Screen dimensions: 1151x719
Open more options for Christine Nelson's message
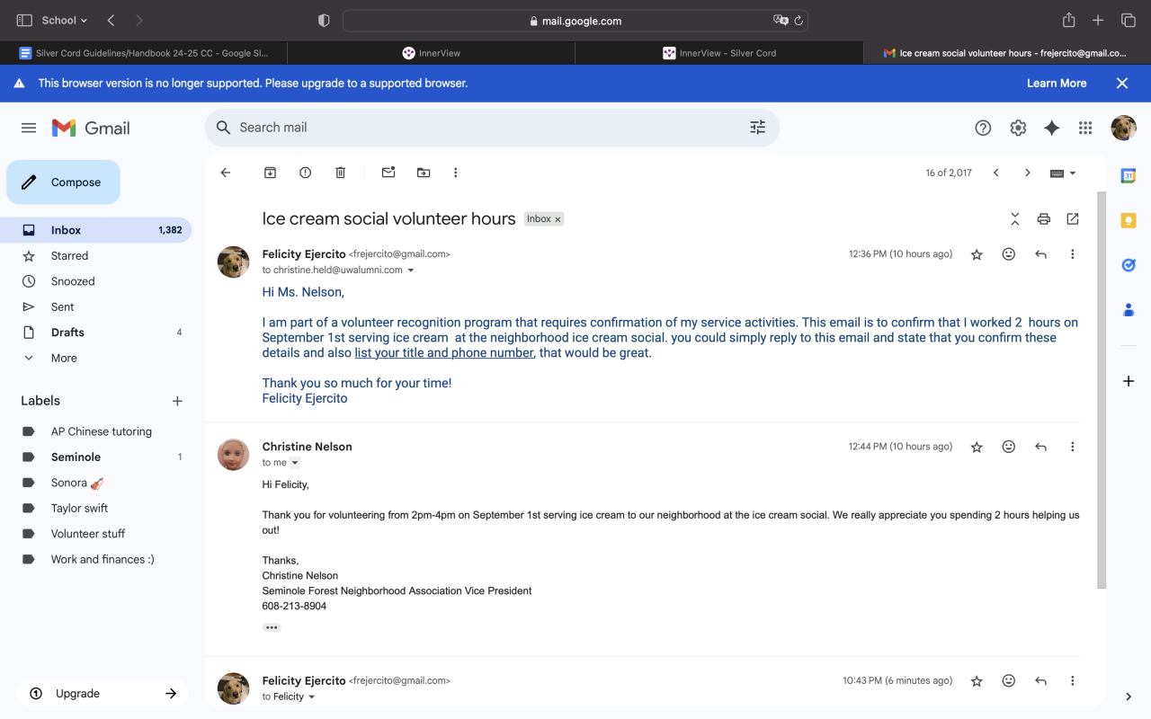(x=1073, y=447)
